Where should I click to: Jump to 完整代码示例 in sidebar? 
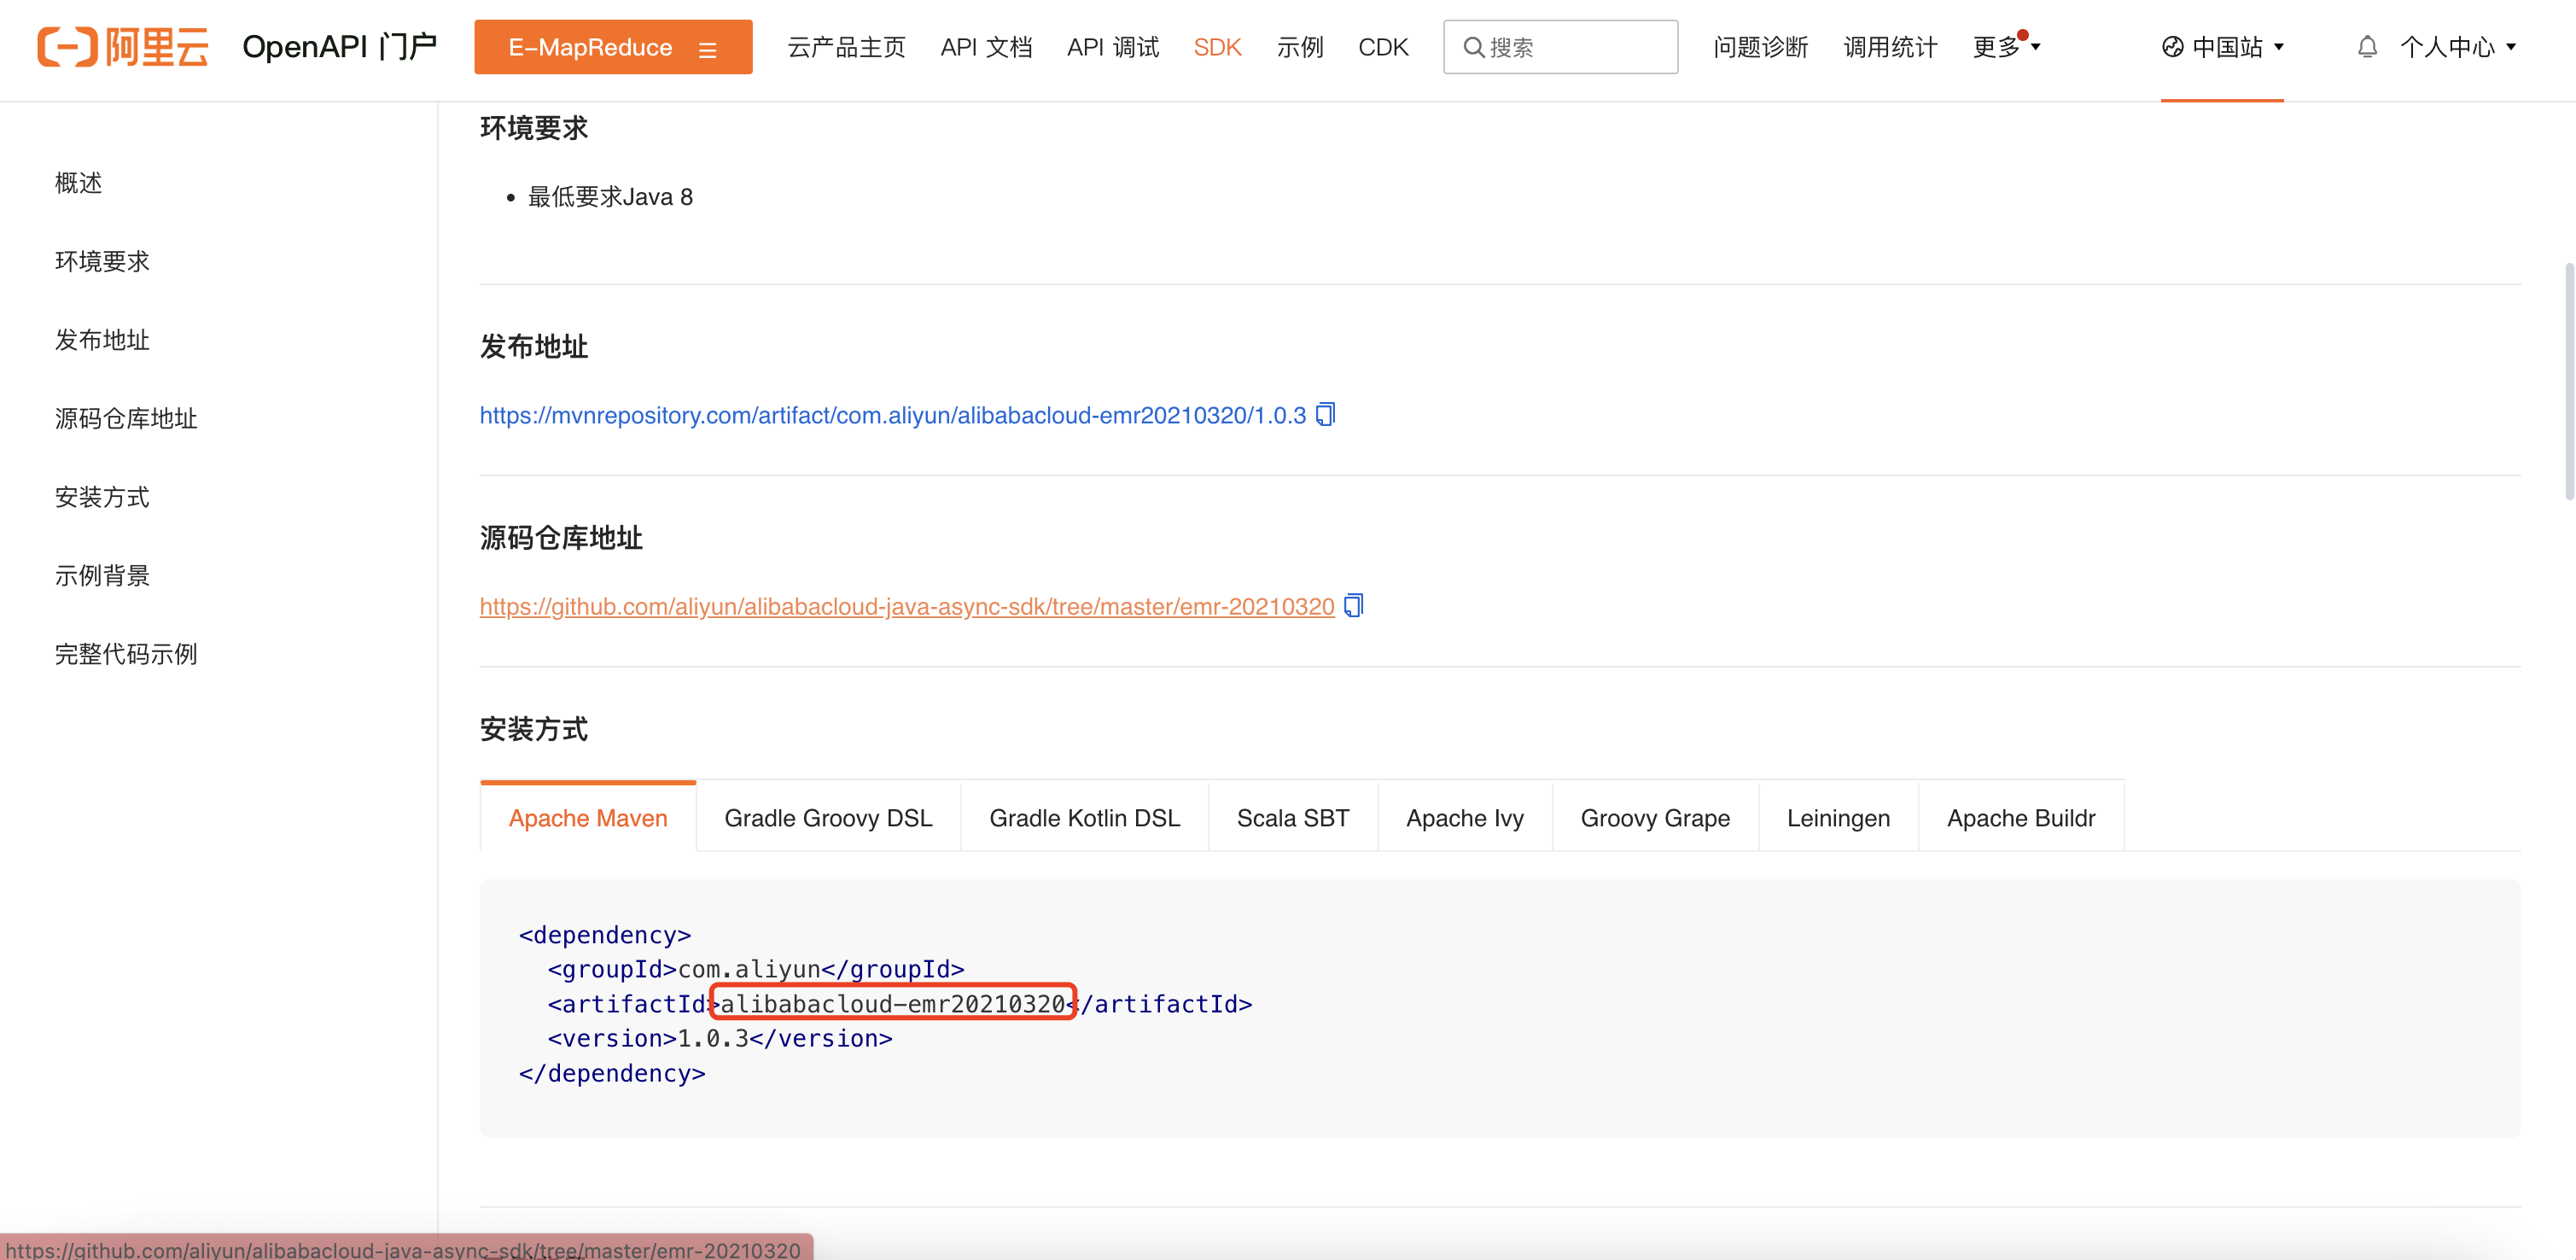pyautogui.click(x=126, y=654)
